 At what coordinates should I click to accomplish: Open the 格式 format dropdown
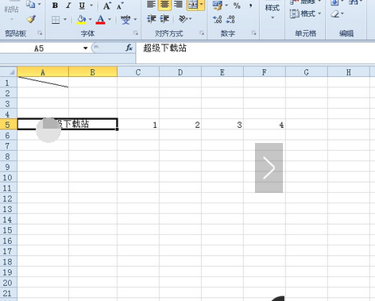(305, 14)
